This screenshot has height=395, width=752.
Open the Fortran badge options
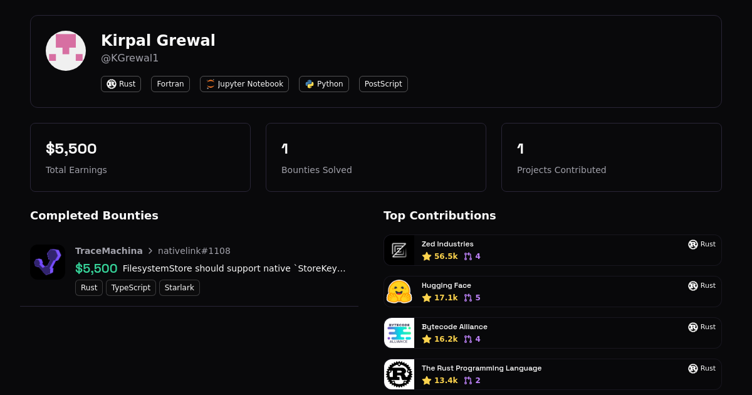point(170,83)
